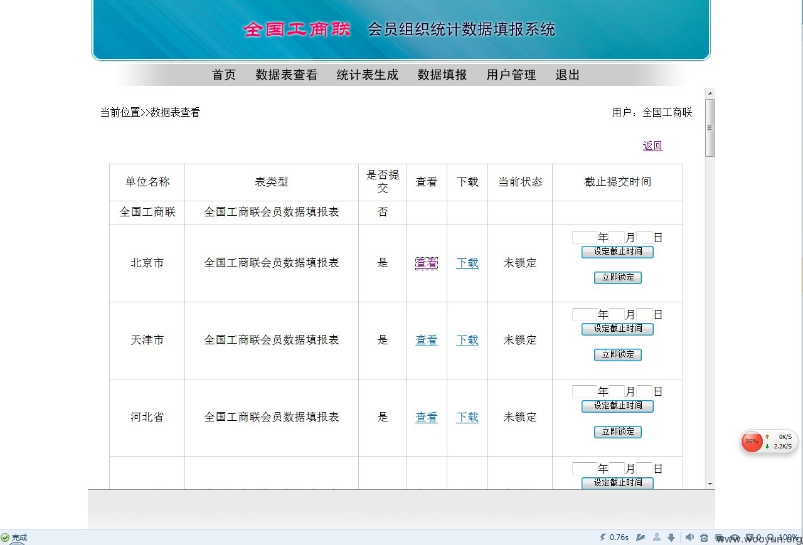Open 用户管理 in the navigation bar

click(511, 75)
